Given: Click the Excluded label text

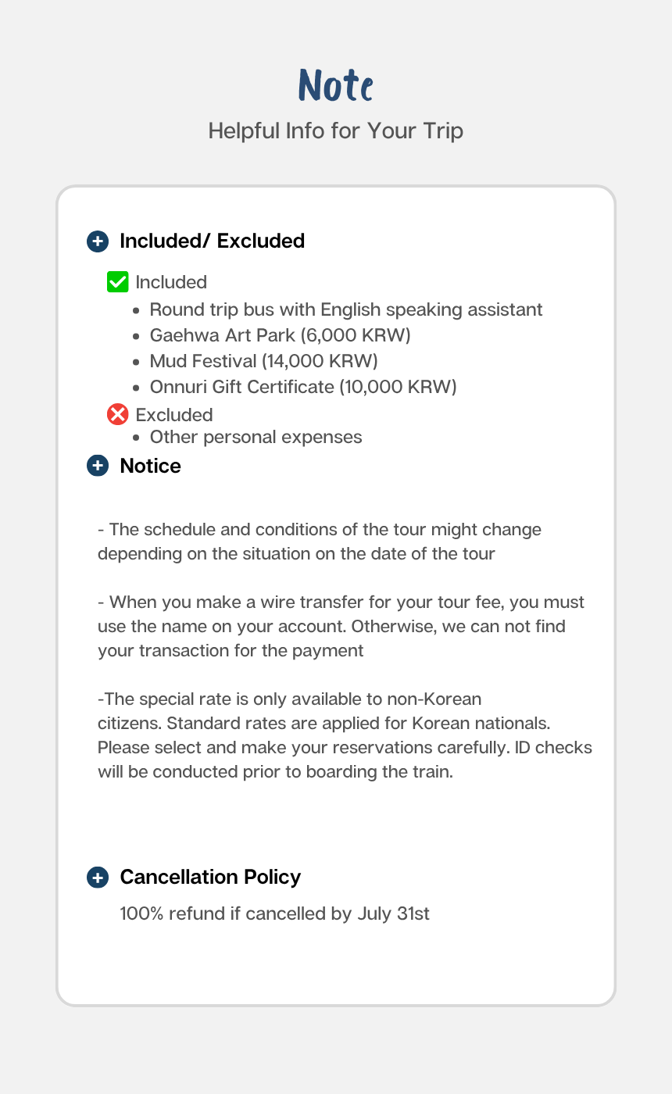Looking at the screenshot, I should tap(173, 414).
